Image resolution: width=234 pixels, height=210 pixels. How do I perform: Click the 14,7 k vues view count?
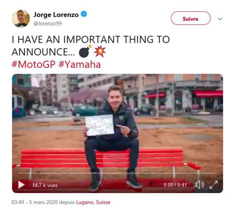click(x=45, y=185)
